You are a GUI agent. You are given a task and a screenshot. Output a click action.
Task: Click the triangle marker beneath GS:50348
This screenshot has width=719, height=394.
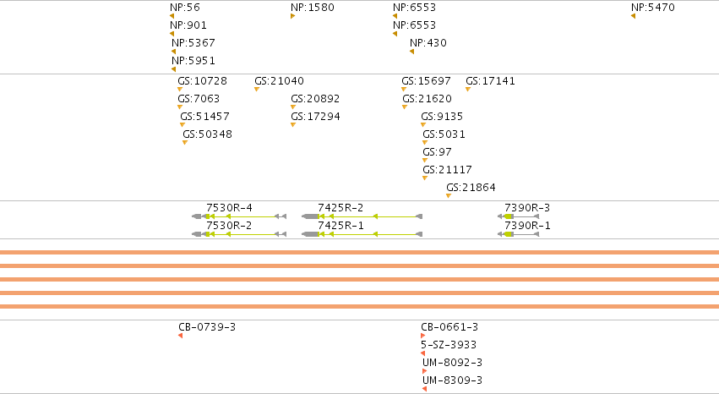(185, 143)
